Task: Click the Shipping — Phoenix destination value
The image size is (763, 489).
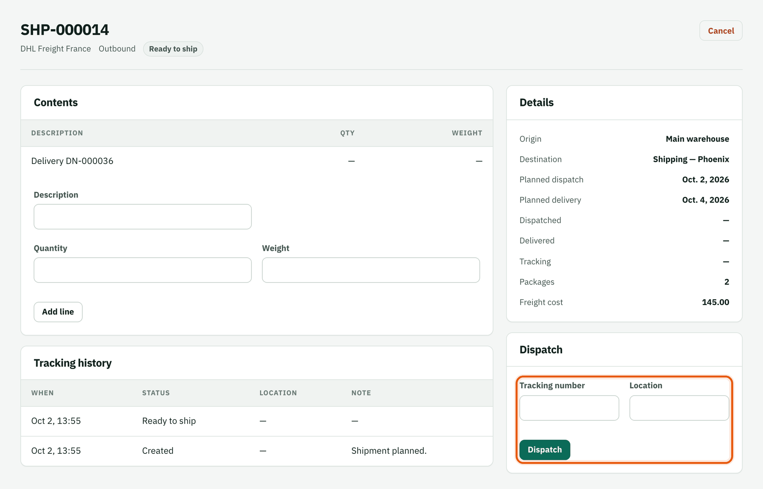Action: [x=691, y=159]
